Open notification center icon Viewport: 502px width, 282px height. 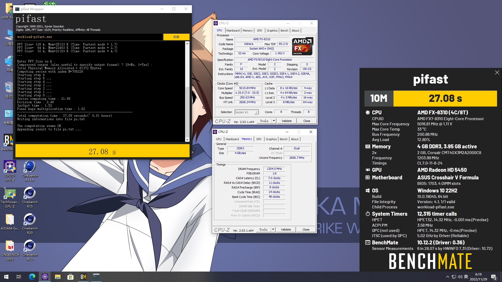click(494, 277)
